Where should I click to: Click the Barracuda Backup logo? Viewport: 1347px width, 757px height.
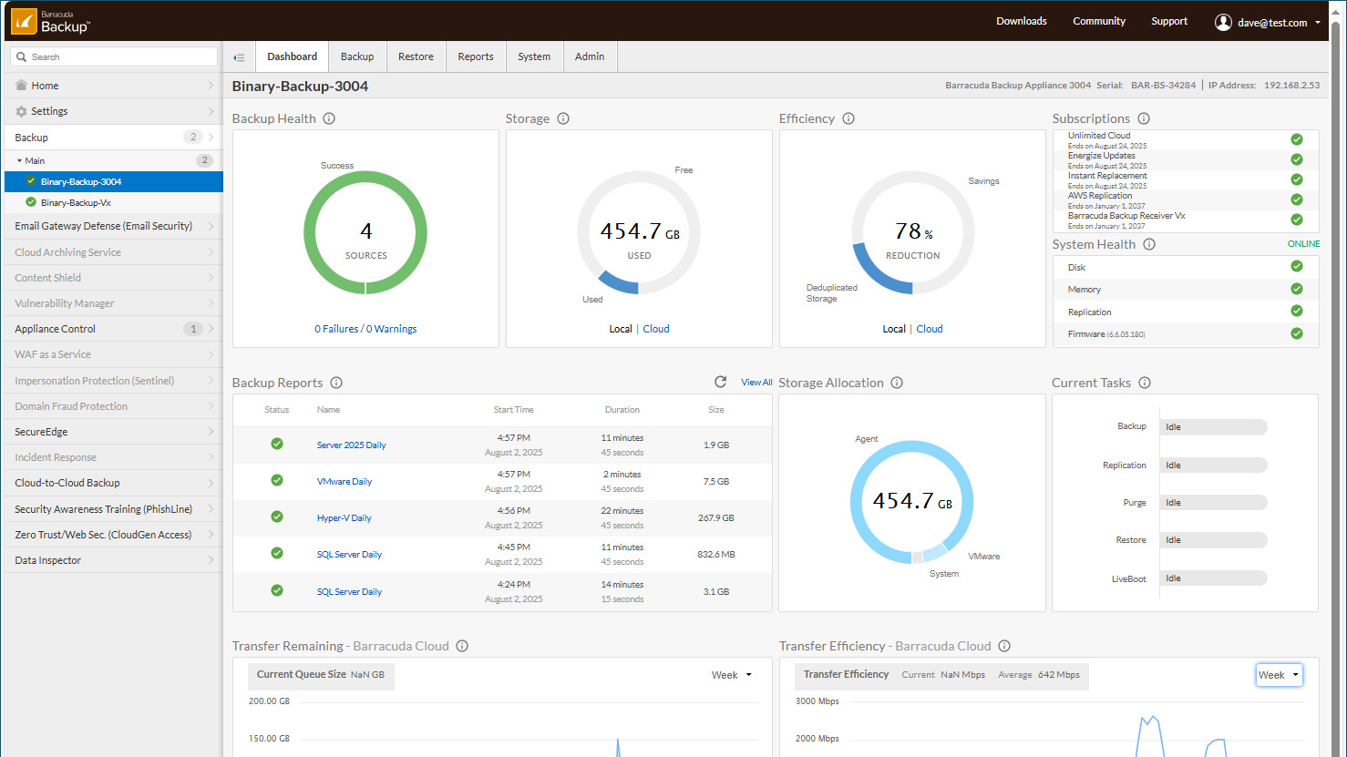pyautogui.click(x=51, y=21)
